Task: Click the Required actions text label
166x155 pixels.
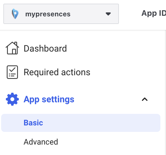Action: 57,72
